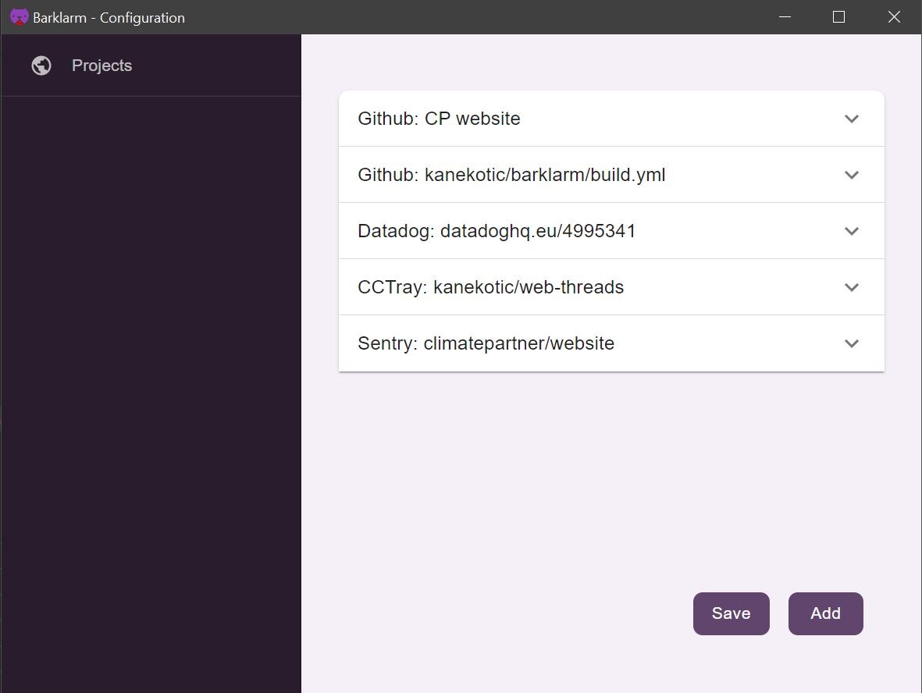Minimize the Barklarm window

pos(785,17)
